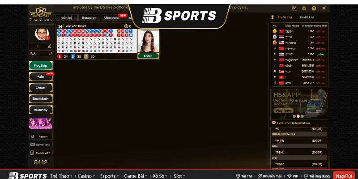Click the silver medal rank icon
Image resolution: width=358 pixels, height=179 pixels.
coord(275,37)
